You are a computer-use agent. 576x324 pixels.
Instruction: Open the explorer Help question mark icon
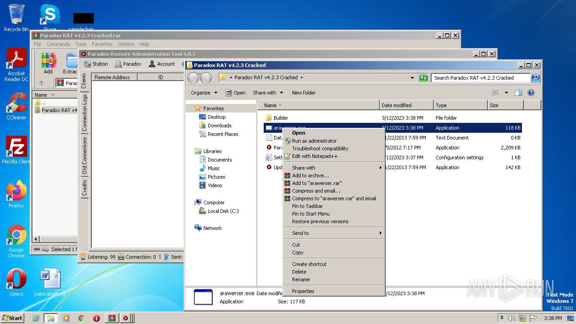pos(531,93)
